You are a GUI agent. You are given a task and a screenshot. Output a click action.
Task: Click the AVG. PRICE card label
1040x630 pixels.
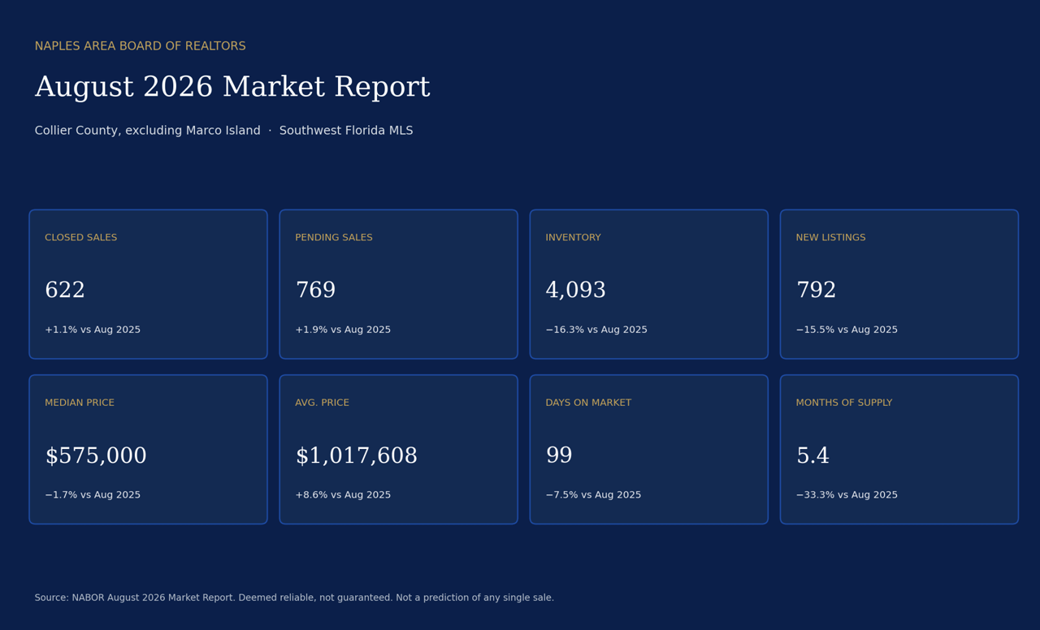(x=322, y=403)
